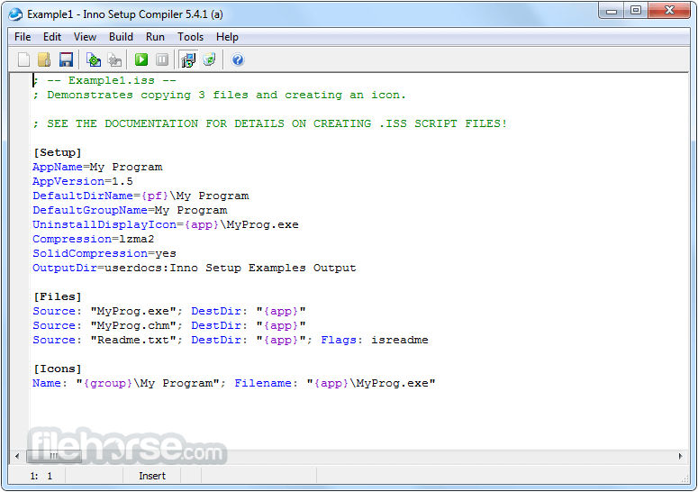Click the Name: "{group}\My Program" line
The height and width of the screenshot is (492, 698).
coord(234,383)
